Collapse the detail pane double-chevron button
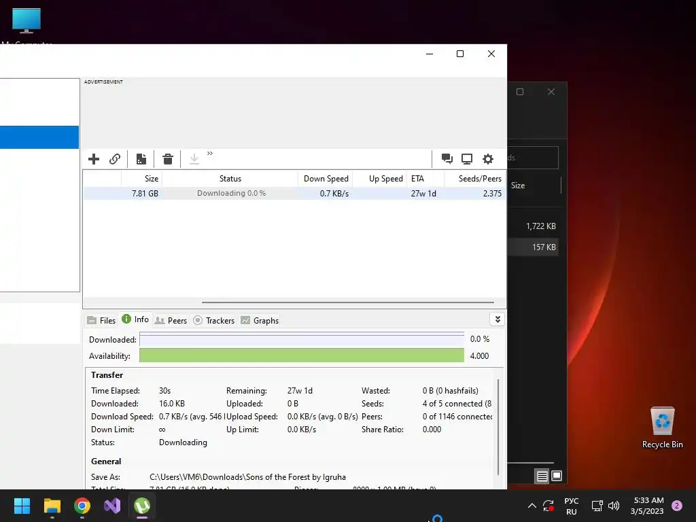The width and height of the screenshot is (696, 522). coord(497,319)
